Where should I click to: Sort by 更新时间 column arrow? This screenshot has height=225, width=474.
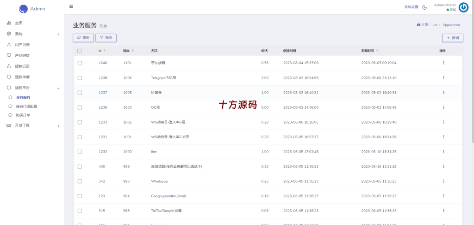[x=377, y=51]
